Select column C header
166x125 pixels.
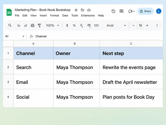click(x=131, y=44)
